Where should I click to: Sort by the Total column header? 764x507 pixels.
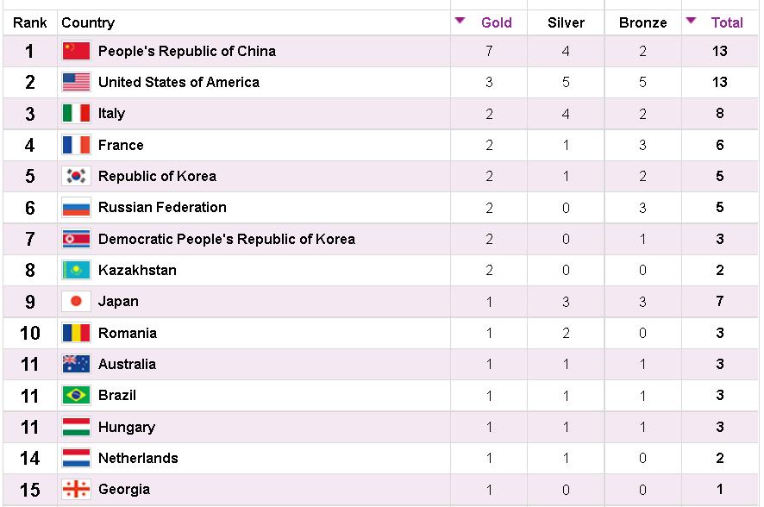tap(727, 22)
